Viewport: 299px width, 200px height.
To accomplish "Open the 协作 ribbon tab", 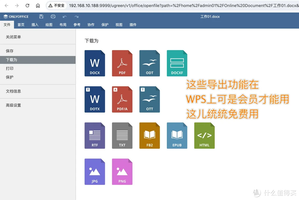I will pyautogui.click(x=91, y=25).
